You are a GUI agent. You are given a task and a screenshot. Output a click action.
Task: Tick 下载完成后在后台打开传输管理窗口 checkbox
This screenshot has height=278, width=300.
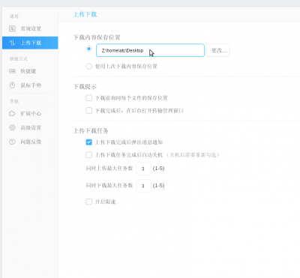click(88, 110)
